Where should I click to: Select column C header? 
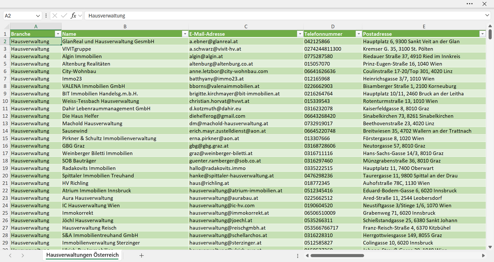(x=246, y=26)
